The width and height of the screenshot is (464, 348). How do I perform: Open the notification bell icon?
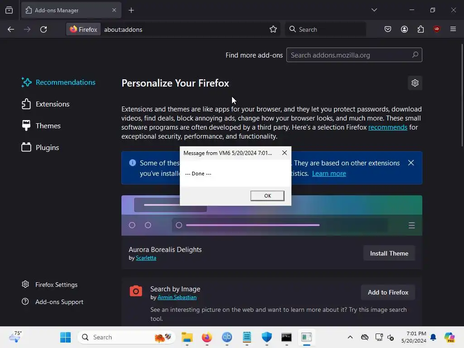click(433, 337)
